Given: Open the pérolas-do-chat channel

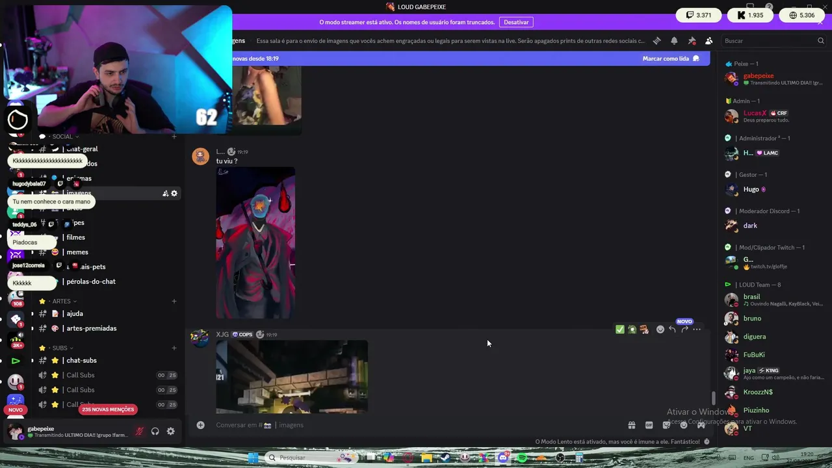Looking at the screenshot, I should pyautogui.click(x=107, y=281).
